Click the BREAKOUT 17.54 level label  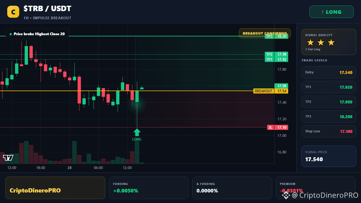tap(271, 91)
